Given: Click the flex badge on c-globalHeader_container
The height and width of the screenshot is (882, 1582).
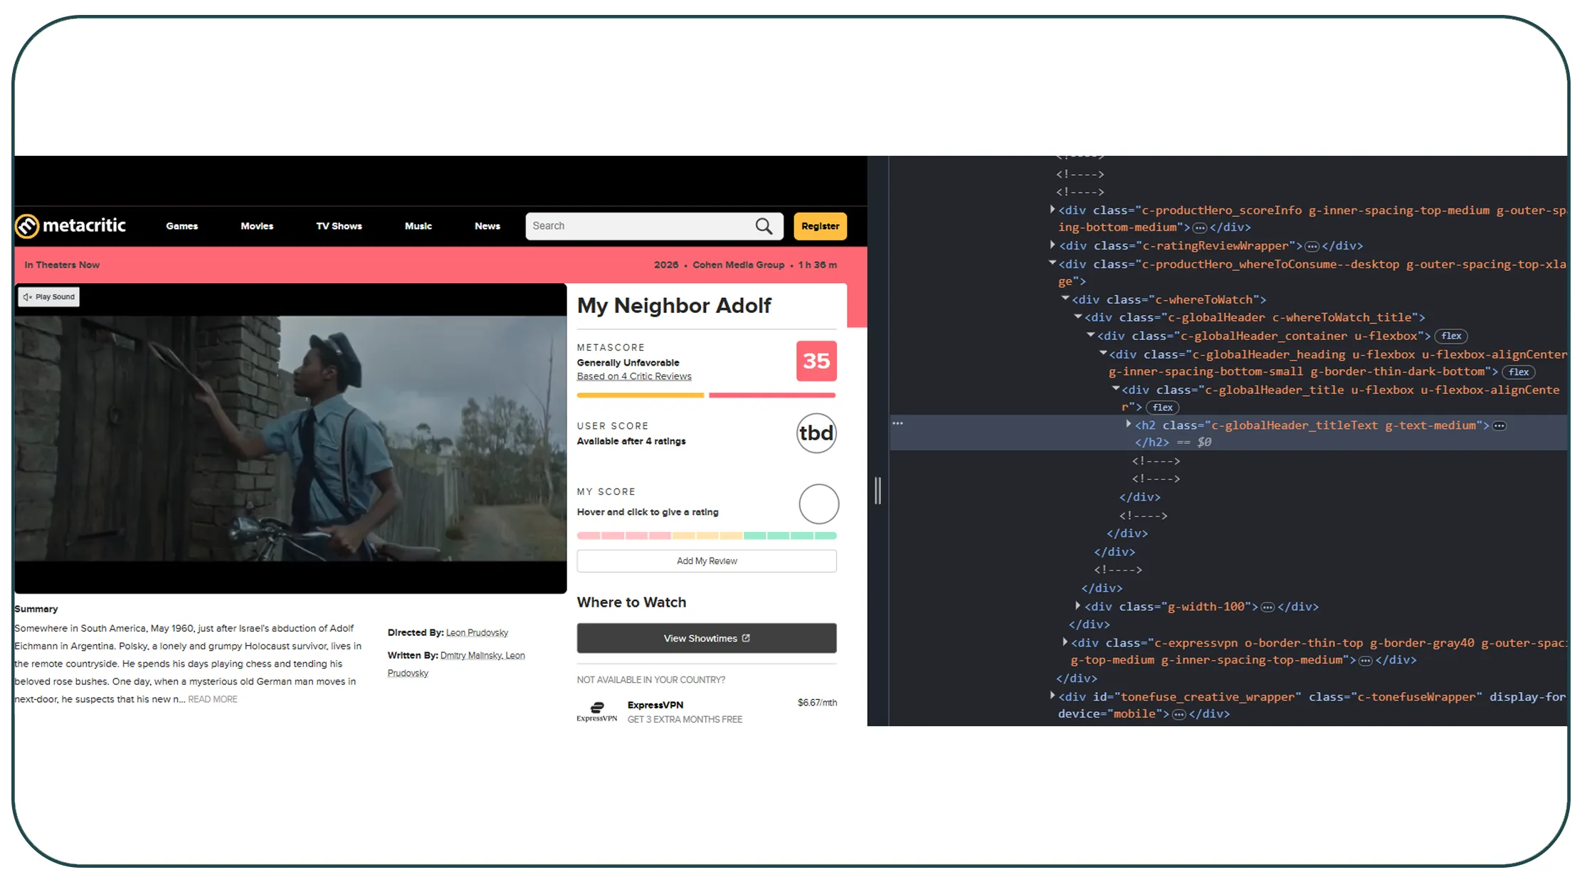Looking at the screenshot, I should click(x=1451, y=336).
